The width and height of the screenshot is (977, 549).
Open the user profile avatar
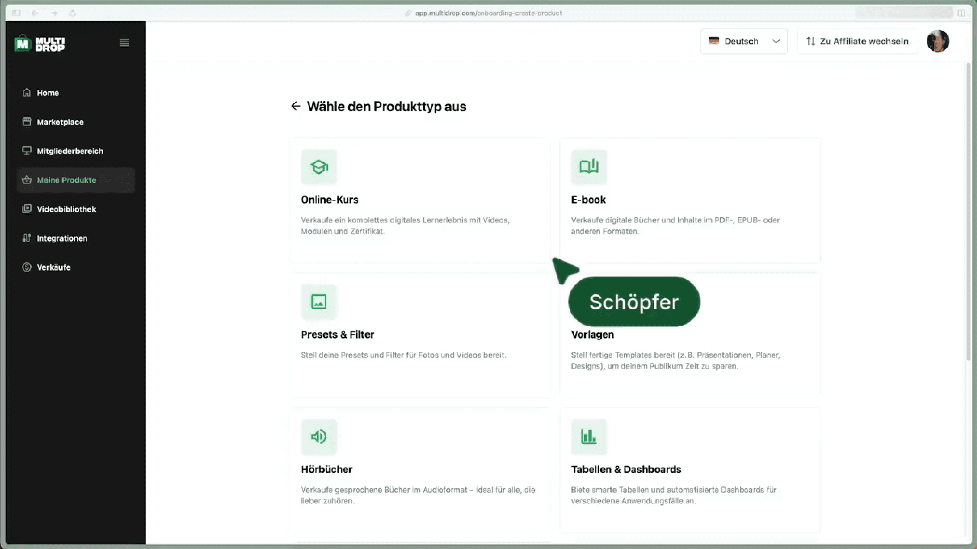point(938,41)
